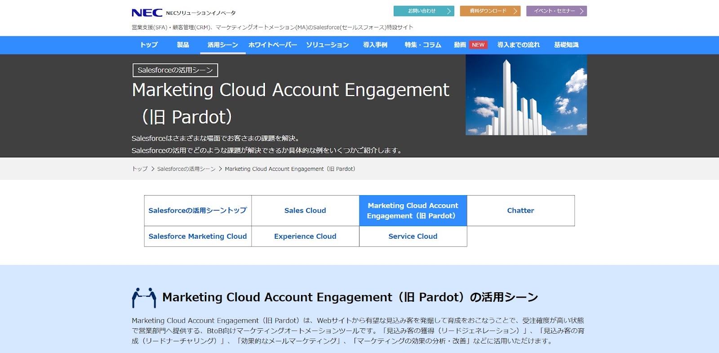Viewport: 719px width, 353px height.
Task: Click the イベント・セミナー button
Action: (556, 11)
